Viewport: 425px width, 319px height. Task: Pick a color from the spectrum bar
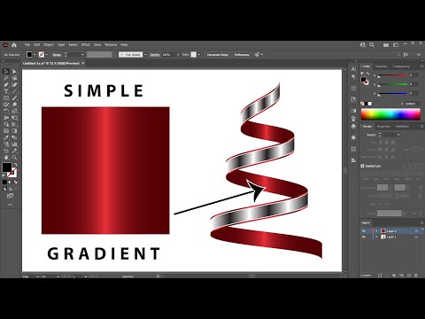tap(390, 114)
